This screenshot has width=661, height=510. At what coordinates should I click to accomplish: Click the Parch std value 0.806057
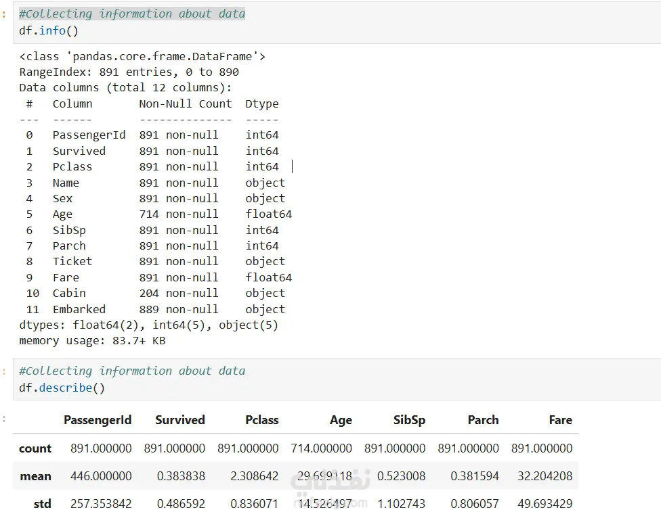pyautogui.click(x=475, y=504)
